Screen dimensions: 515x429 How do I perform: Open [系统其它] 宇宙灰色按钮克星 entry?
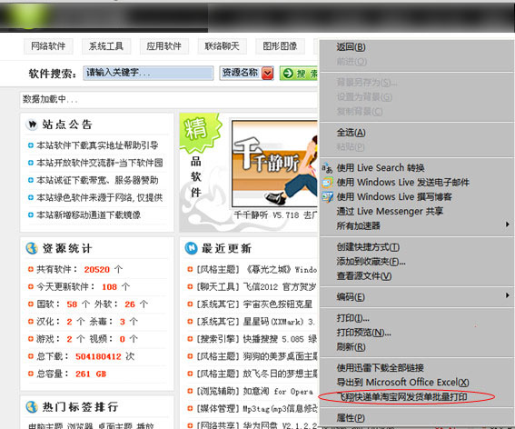coord(254,304)
